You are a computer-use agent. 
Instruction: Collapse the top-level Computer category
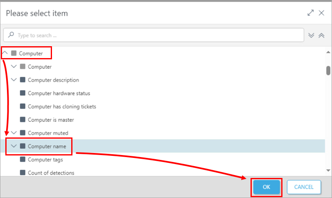[5, 53]
